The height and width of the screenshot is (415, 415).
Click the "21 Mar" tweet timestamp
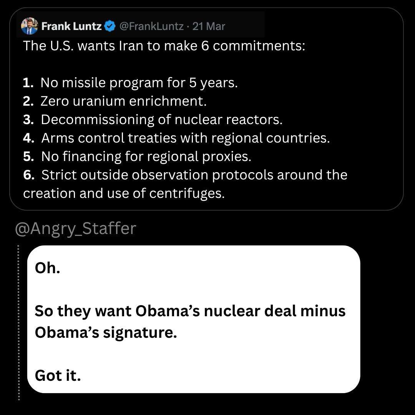pyautogui.click(x=209, y=26)
